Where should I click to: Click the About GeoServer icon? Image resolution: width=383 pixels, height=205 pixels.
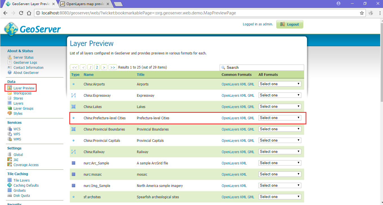[x=10, y=72]
